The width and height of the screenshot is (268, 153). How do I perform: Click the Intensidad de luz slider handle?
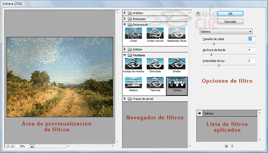tap(218, 65)
